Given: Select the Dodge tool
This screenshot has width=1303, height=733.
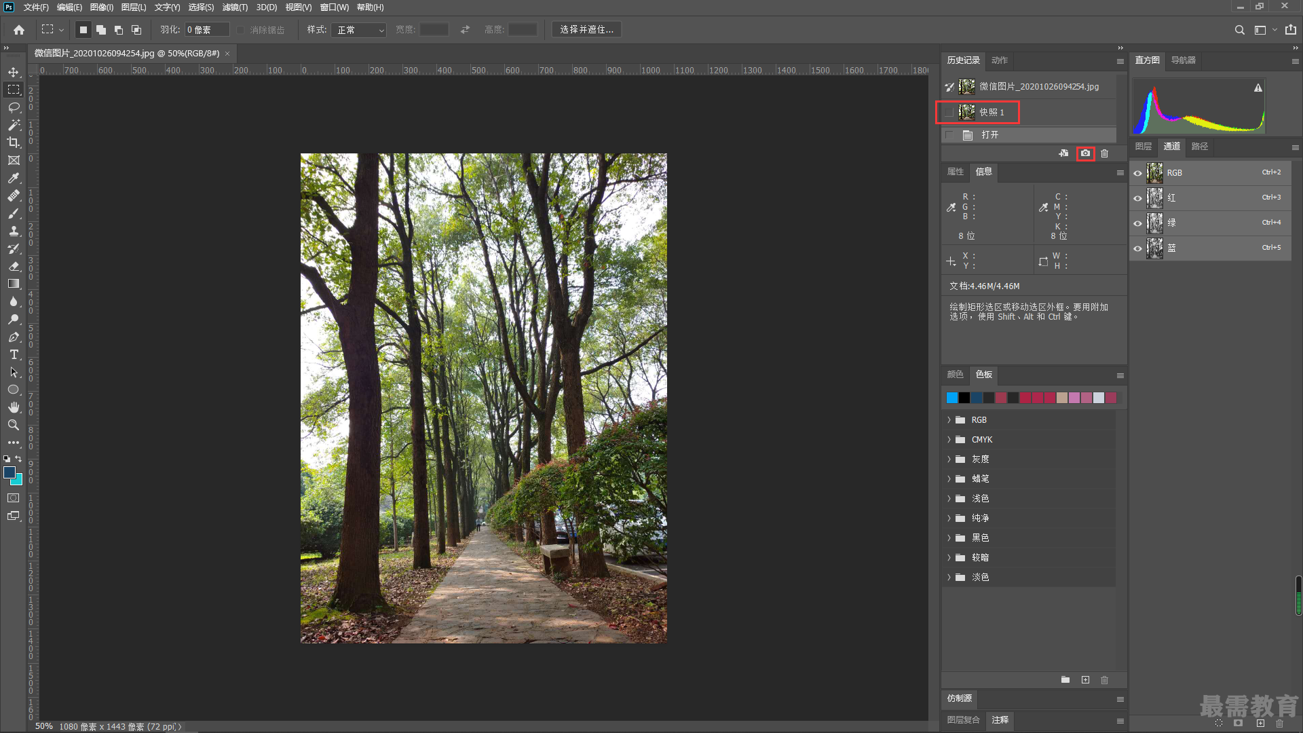Looking at the screenshot, I should (x=14, y=319).
